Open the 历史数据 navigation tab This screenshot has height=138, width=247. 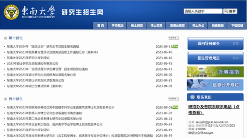tap(217, 25)
